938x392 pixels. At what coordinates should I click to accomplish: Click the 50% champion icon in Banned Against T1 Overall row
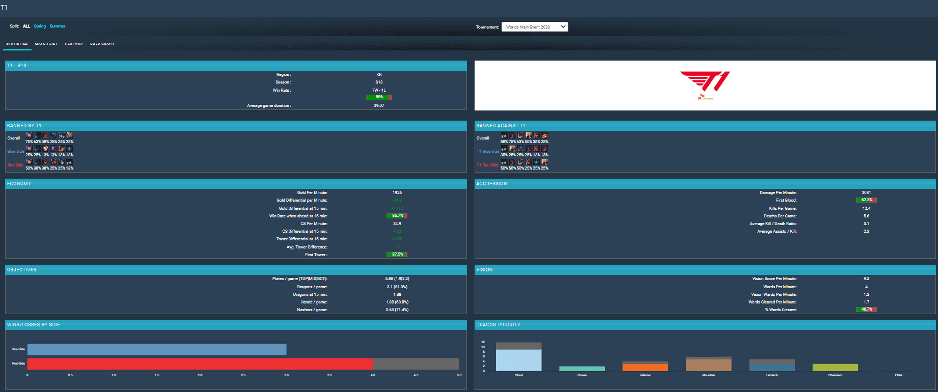[x=529, y=135]
